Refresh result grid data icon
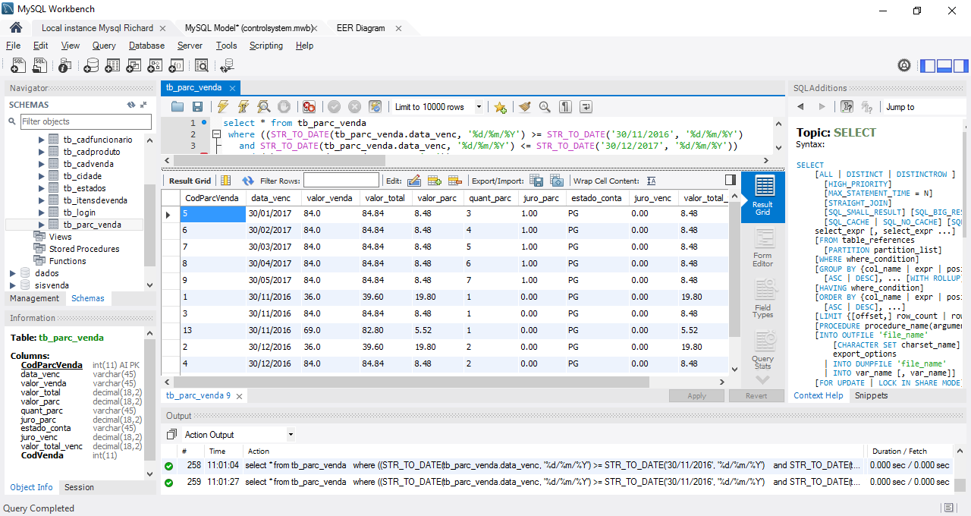The image size is (971, 516). tap(248, 181)
